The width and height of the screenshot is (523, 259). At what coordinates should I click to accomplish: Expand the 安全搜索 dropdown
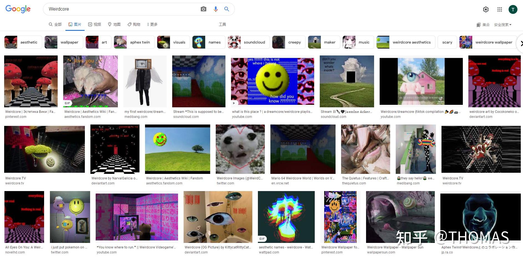502,25
